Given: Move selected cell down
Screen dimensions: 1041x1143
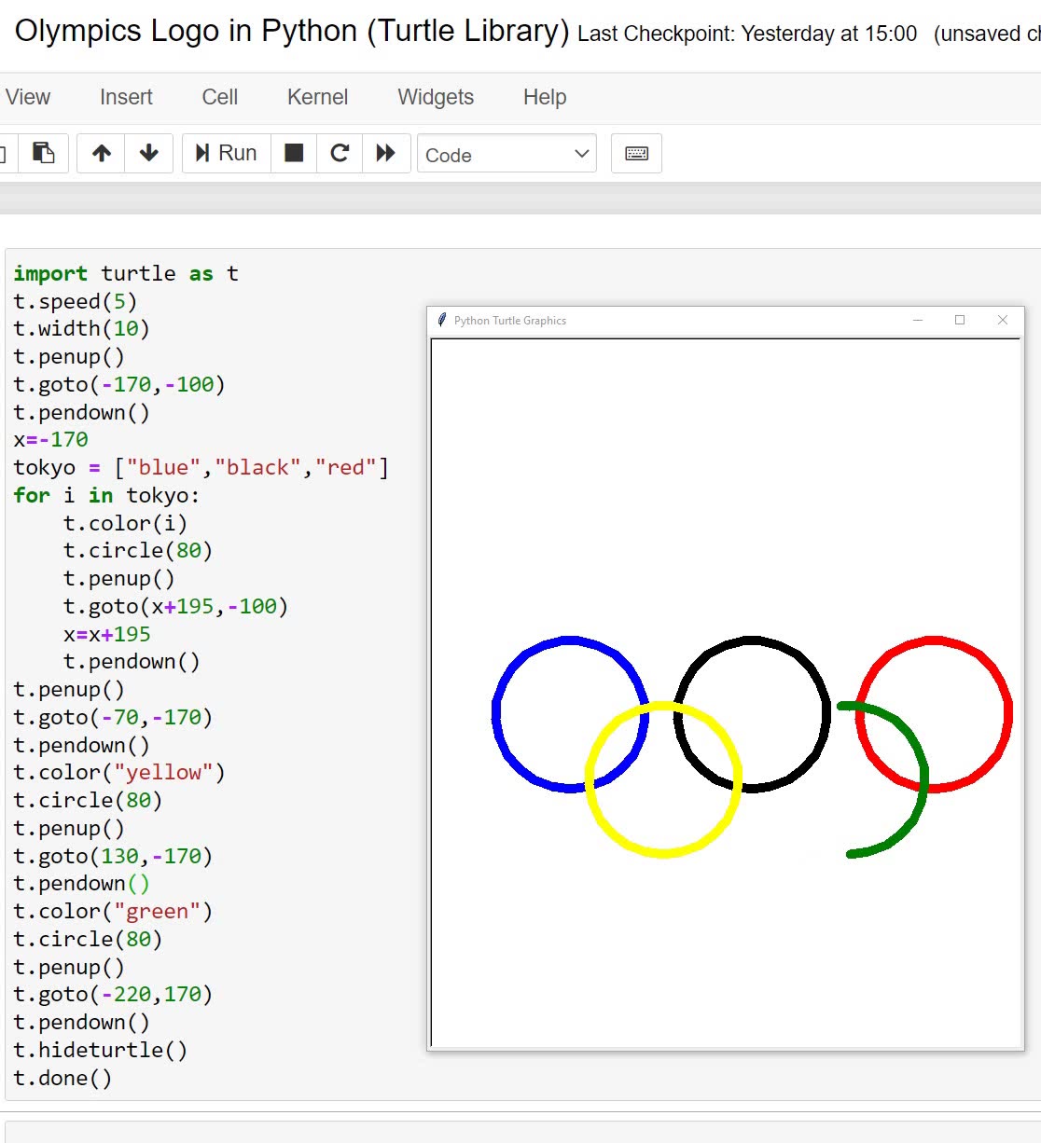Looking at the screenshot, I should [149, 153].
